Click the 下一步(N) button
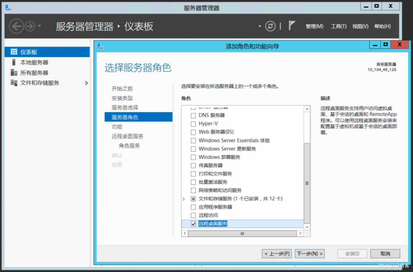413x272 pixels. click(310, 254)
